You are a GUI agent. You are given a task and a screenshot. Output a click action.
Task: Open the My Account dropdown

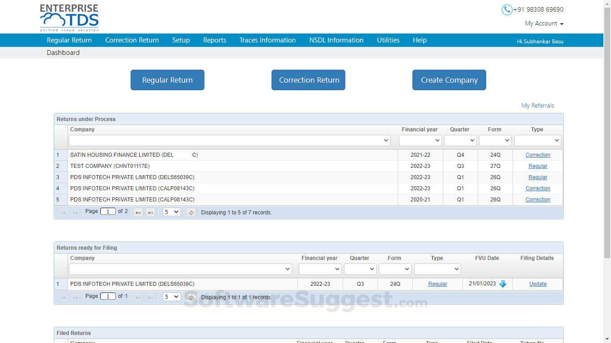[543, 23]
